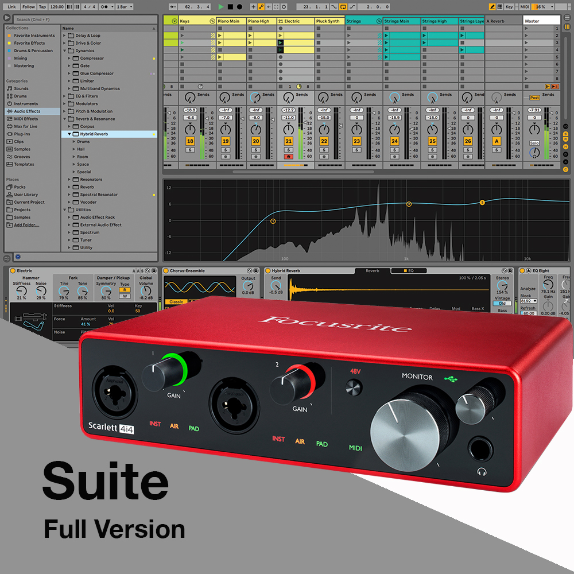574x574 pixels.
Task: Toggle EQ Eight device activator
Action: point(522,271)
